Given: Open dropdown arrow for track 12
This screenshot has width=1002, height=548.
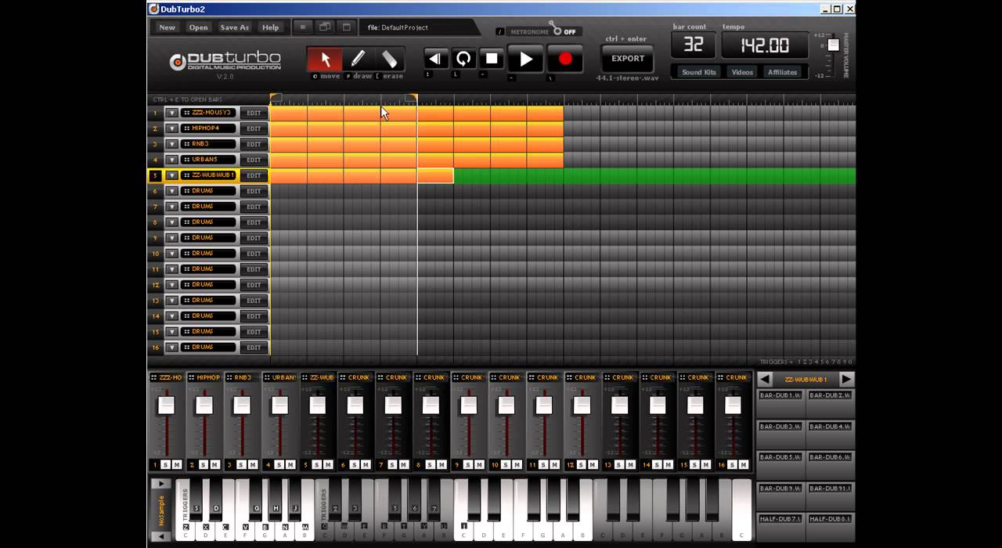Looking at the screenshot, I should click(171, 285).
